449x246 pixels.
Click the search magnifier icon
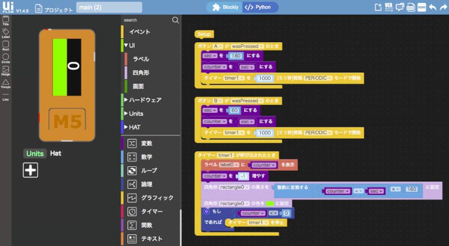click(175, 20)
